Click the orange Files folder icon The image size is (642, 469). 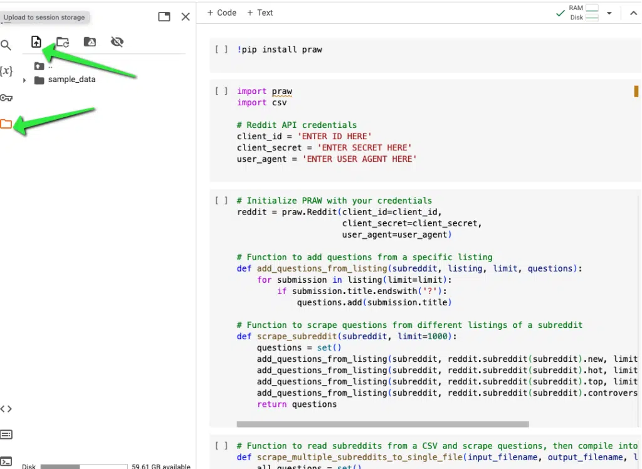[x=6, y=124]
